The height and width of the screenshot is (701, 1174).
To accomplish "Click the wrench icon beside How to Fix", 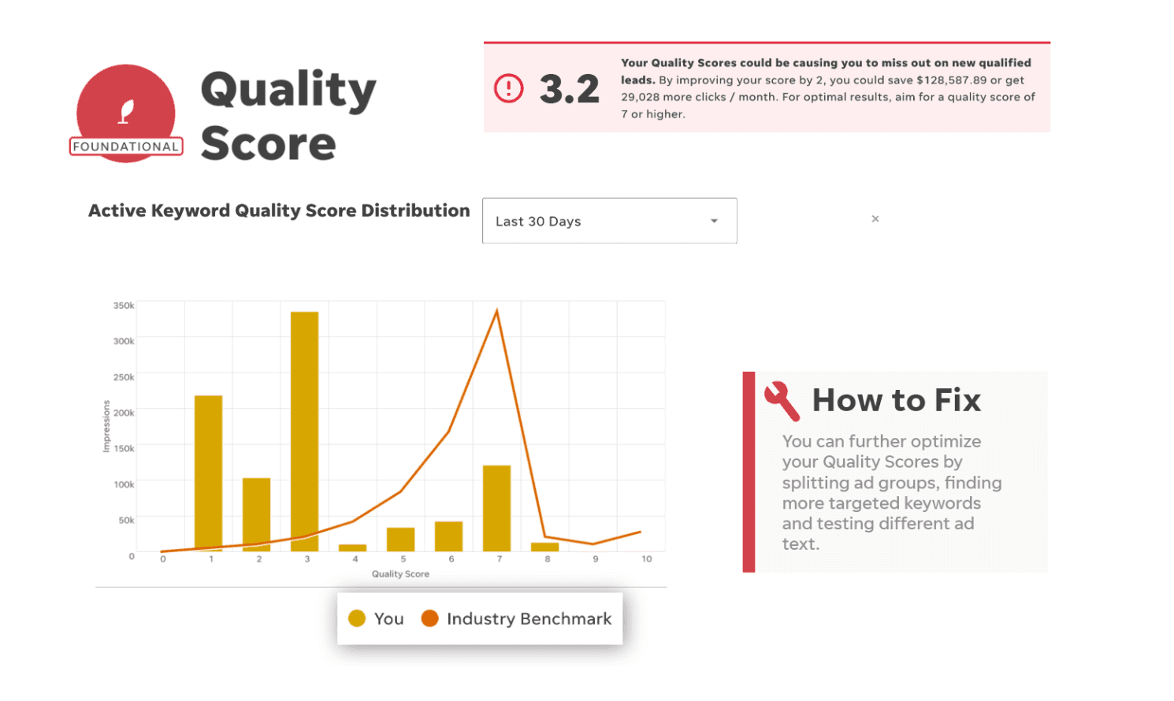I will coord(782,401).
